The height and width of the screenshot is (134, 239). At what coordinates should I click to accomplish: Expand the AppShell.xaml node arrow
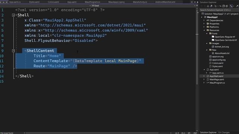[204, 76]
